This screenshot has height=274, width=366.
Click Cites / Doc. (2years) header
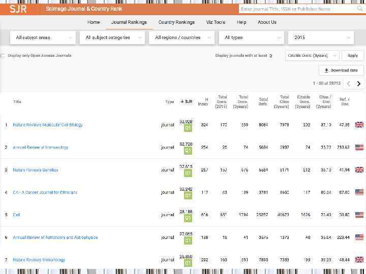coord(324,101)
